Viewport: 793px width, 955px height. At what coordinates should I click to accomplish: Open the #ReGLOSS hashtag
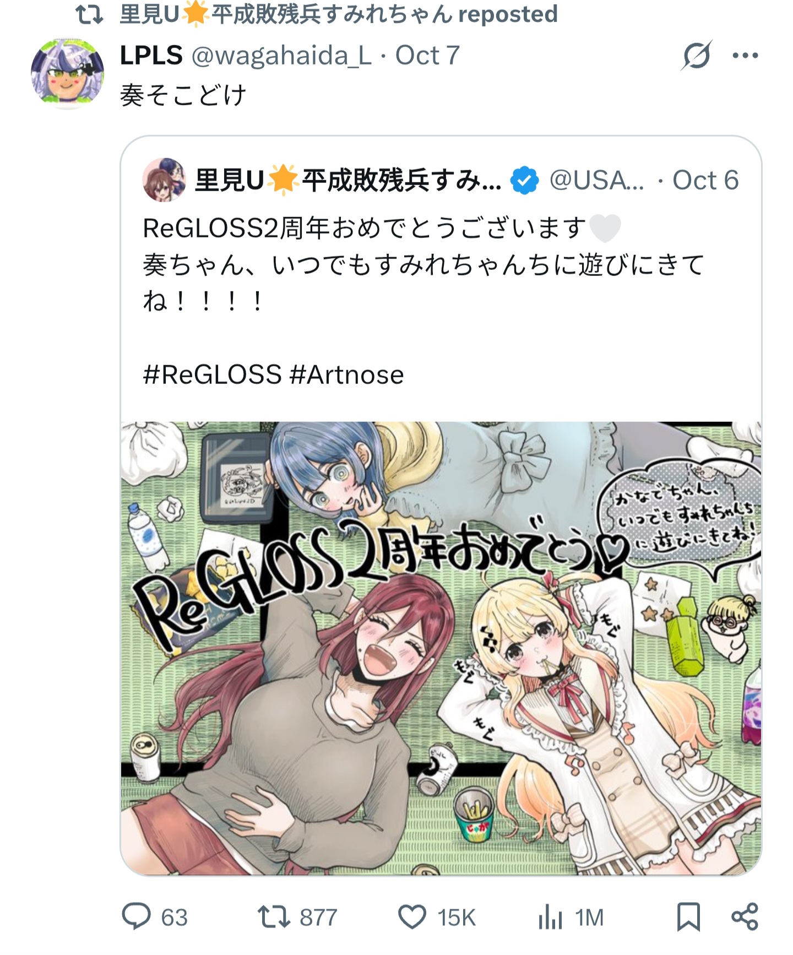point(212,375)
